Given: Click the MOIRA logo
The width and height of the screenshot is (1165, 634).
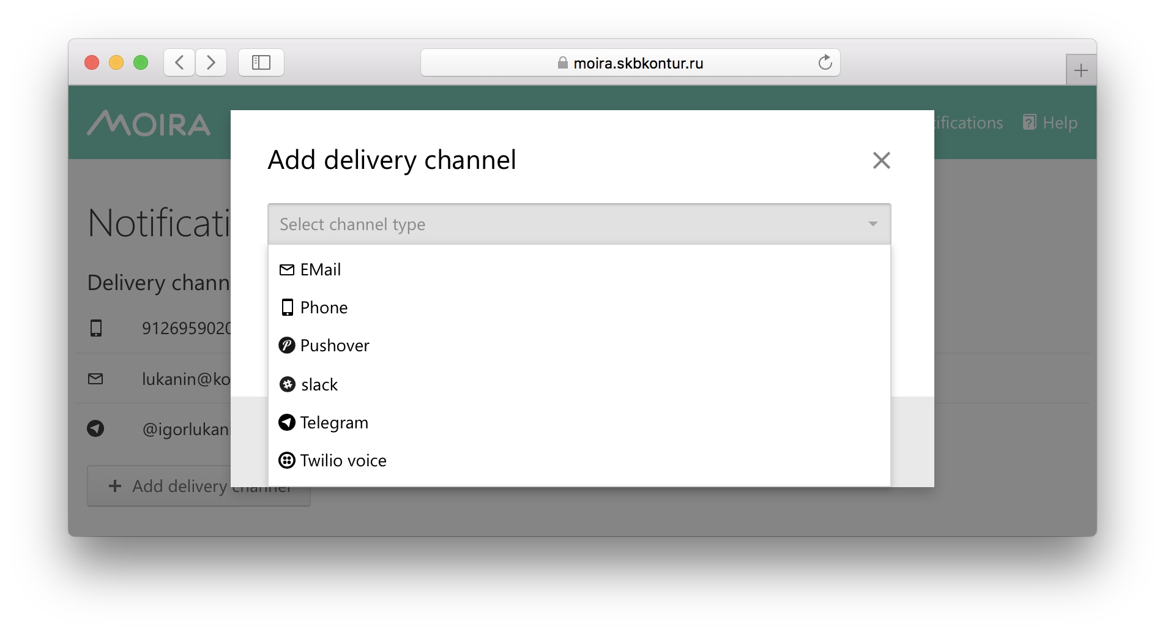Looking at the screenshot, I should 149,123.
